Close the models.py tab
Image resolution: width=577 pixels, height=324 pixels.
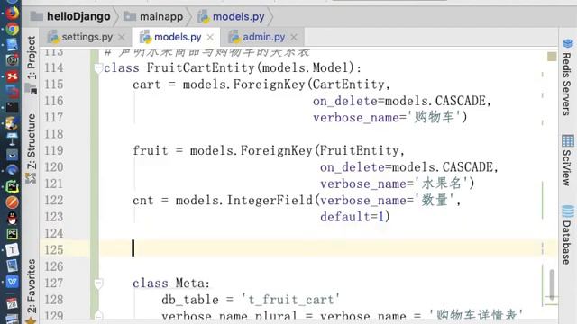210,38
